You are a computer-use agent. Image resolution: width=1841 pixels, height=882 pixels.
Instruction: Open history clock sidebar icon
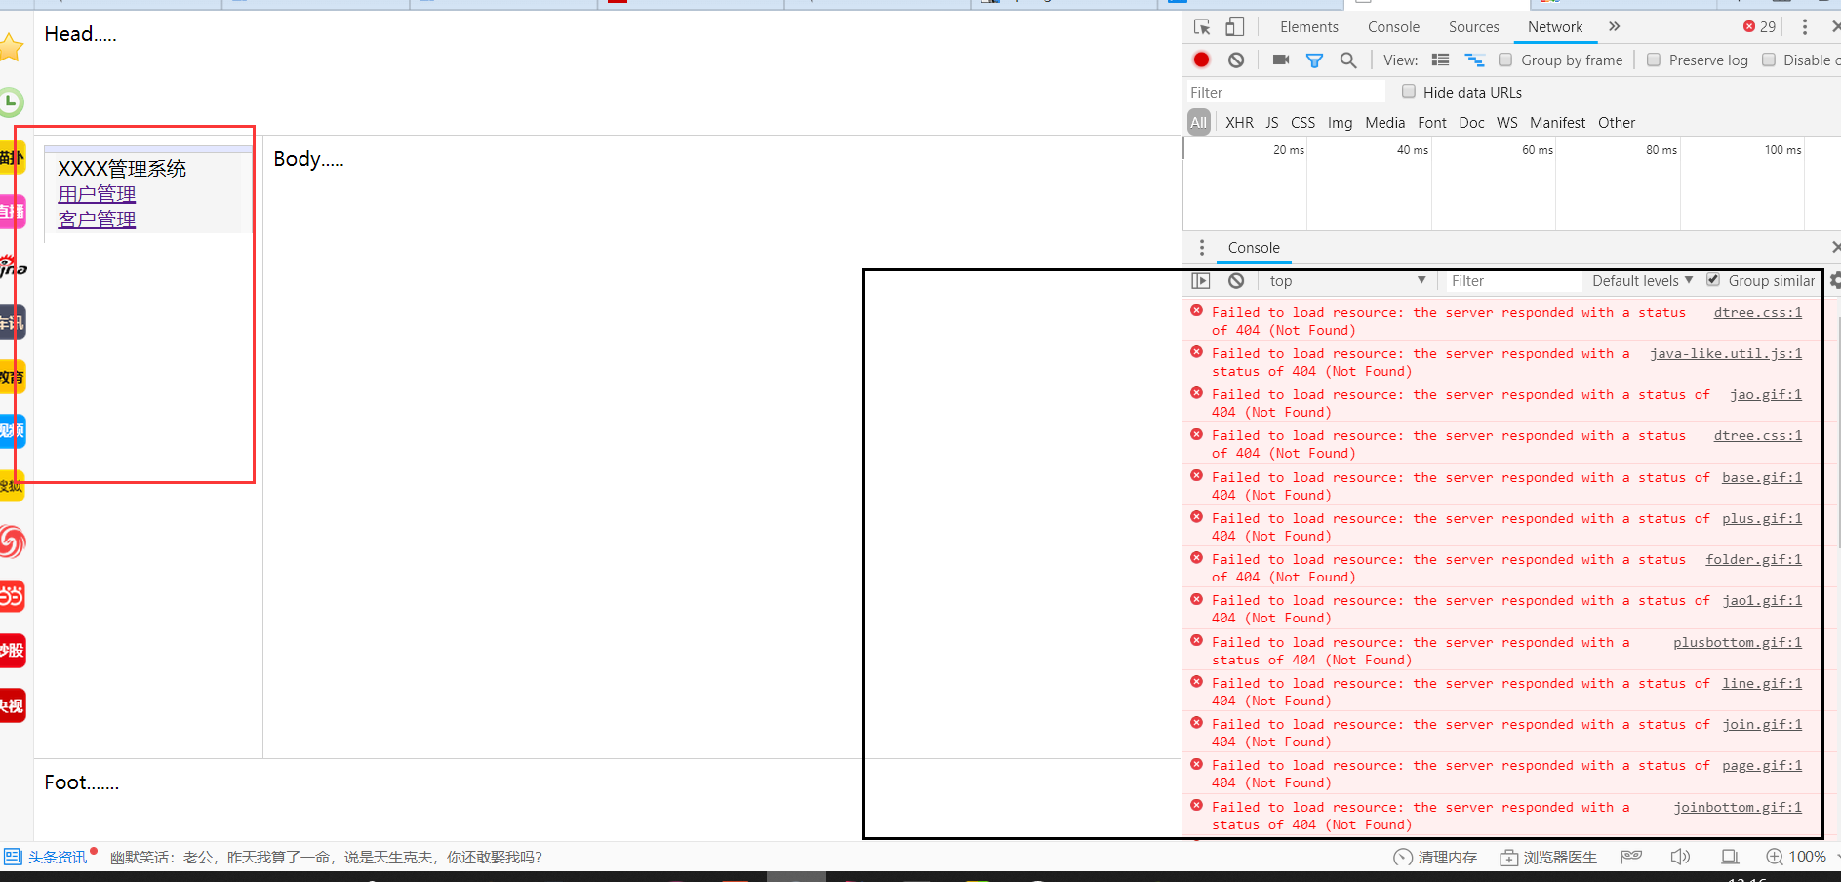(11, 101)
